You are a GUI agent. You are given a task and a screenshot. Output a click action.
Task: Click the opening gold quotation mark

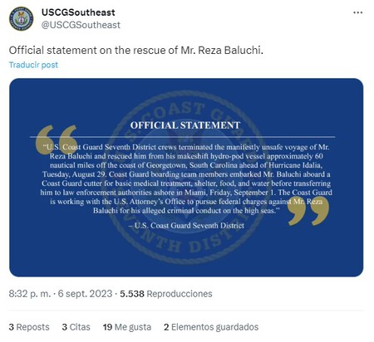click(x=57, y=139)
